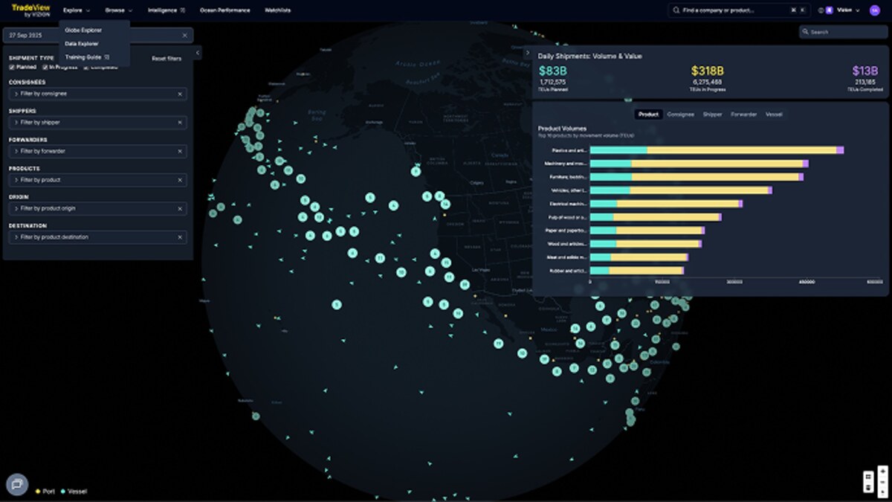This screenshot has width=892, height=502.
Task: Open the Intelligence link
Action: 162,10
